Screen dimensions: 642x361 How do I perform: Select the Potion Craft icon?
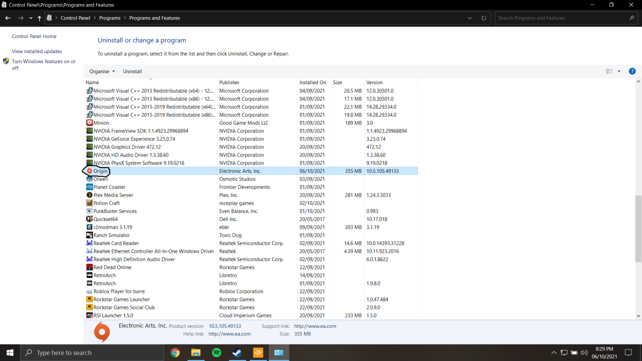pyautogui.click(x=89, y=203)
